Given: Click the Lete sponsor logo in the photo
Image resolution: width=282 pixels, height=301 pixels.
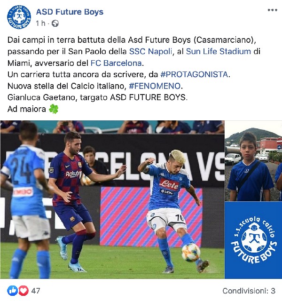Looking at the screenshot, I should coord(169,184).
